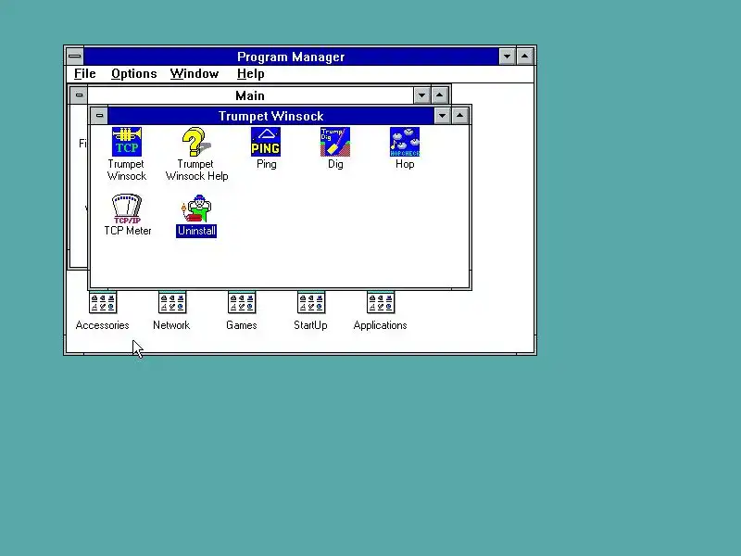This screenshot has width=741, height=556.
Task: Launch the Ping program icon
Action: 266,142
